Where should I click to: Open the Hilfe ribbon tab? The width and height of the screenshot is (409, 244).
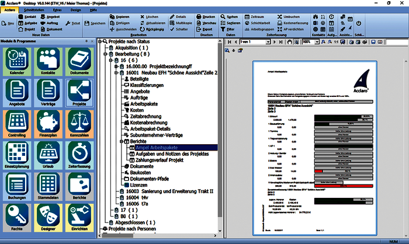93,10
